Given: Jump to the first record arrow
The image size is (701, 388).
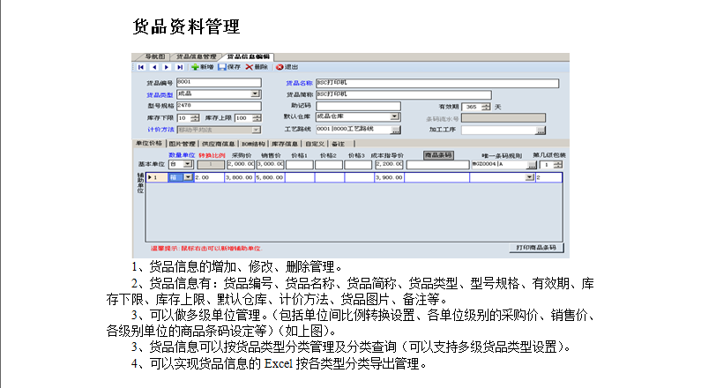Looking at the screenshot, I should click(x=141, y=67).
